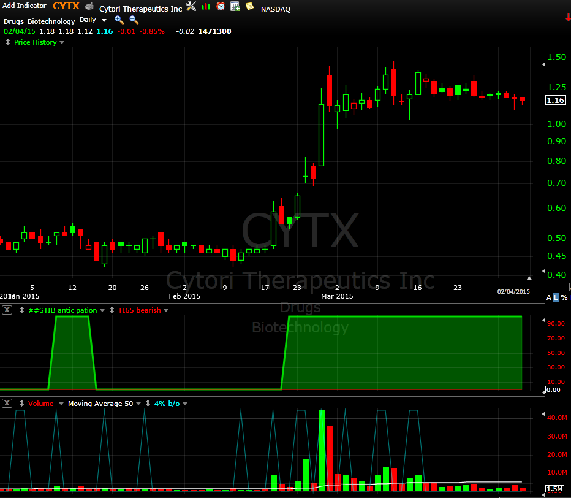Click the scale marker triangle near 0.40

(x=543, y=271)
